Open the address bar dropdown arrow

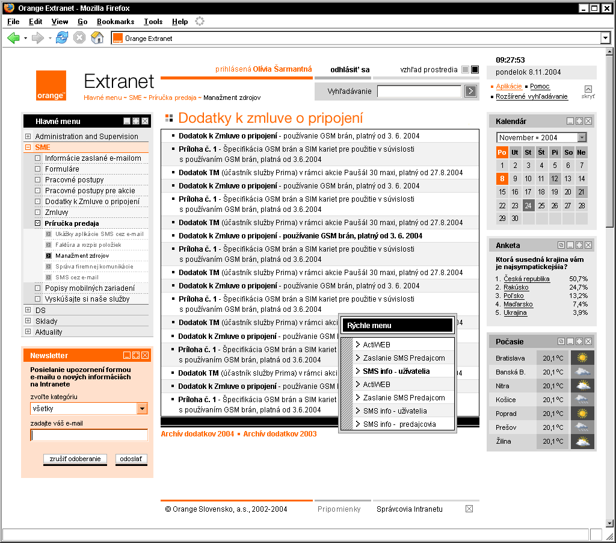[605, 38]
